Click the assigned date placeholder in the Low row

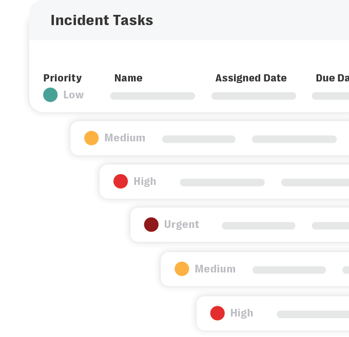click(x=254, y=96)
